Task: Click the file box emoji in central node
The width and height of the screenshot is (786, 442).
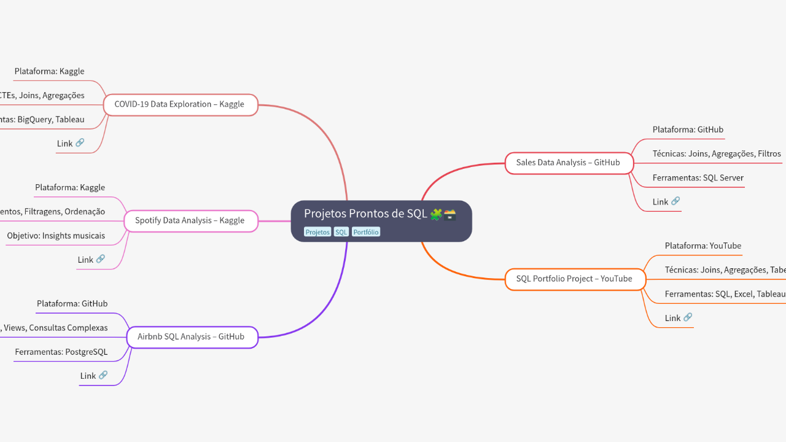Action: click(x=450, y=214)
